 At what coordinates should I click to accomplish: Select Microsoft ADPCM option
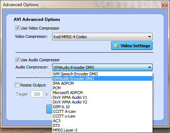coord(102,93)
